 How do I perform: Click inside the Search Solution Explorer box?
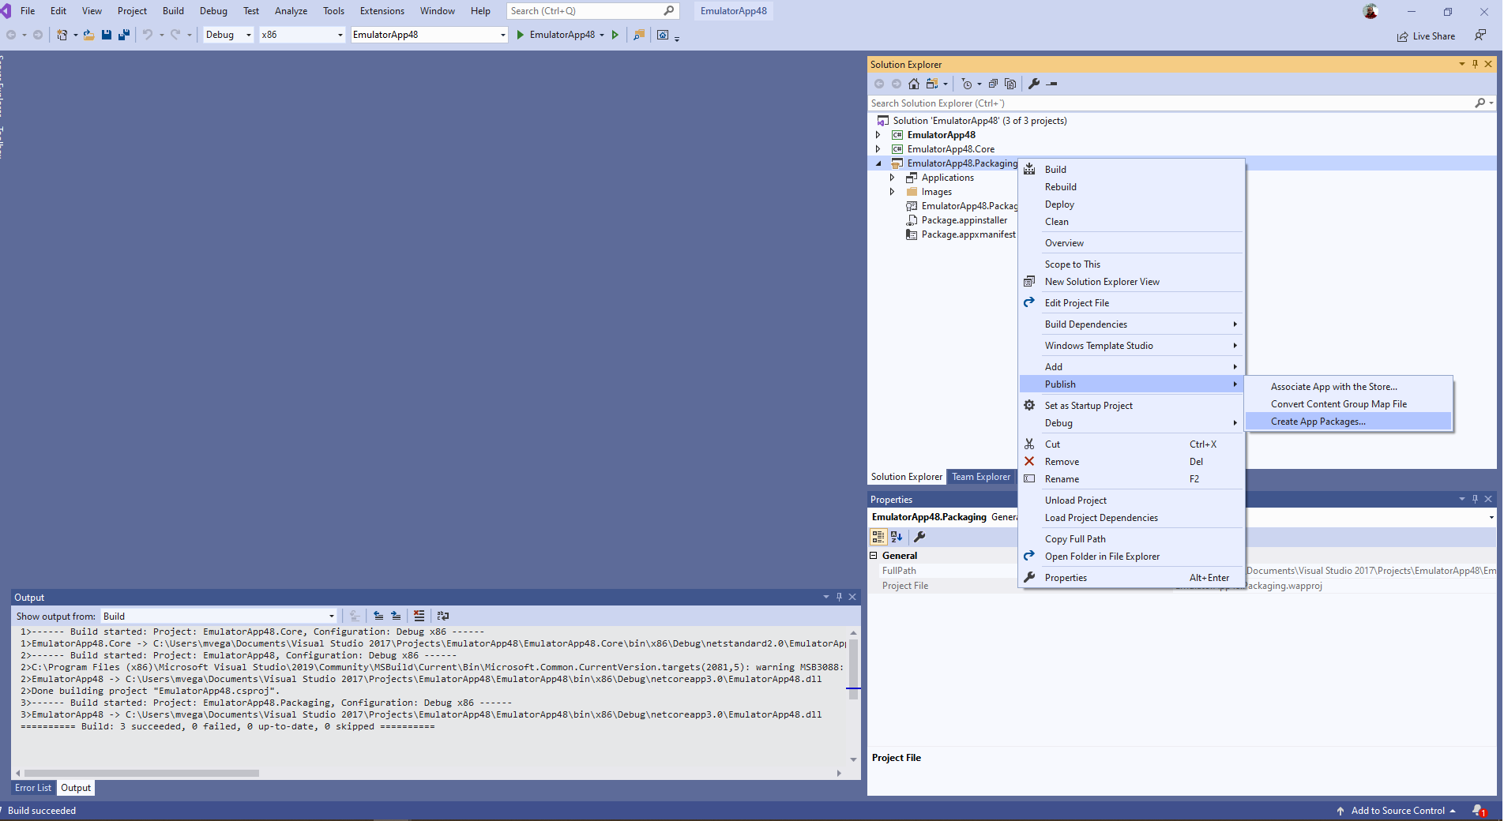click(1106, 103)
